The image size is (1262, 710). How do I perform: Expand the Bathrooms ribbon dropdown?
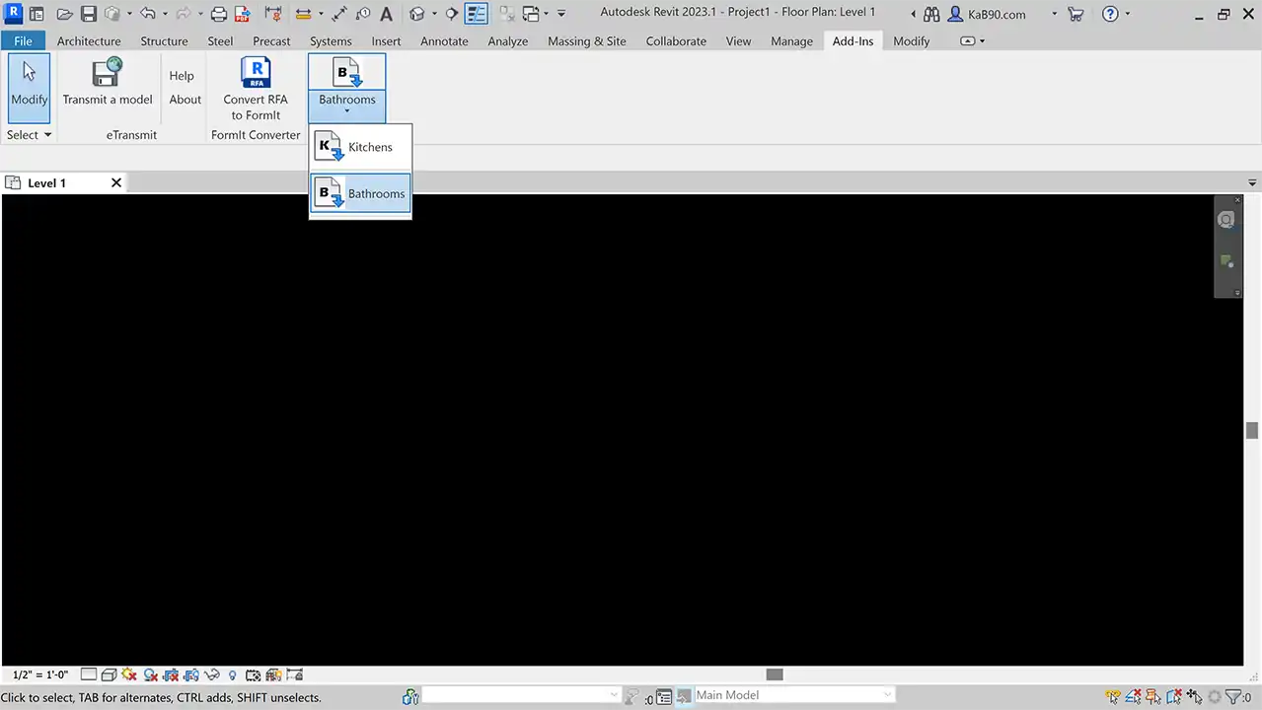coord(346,110)
